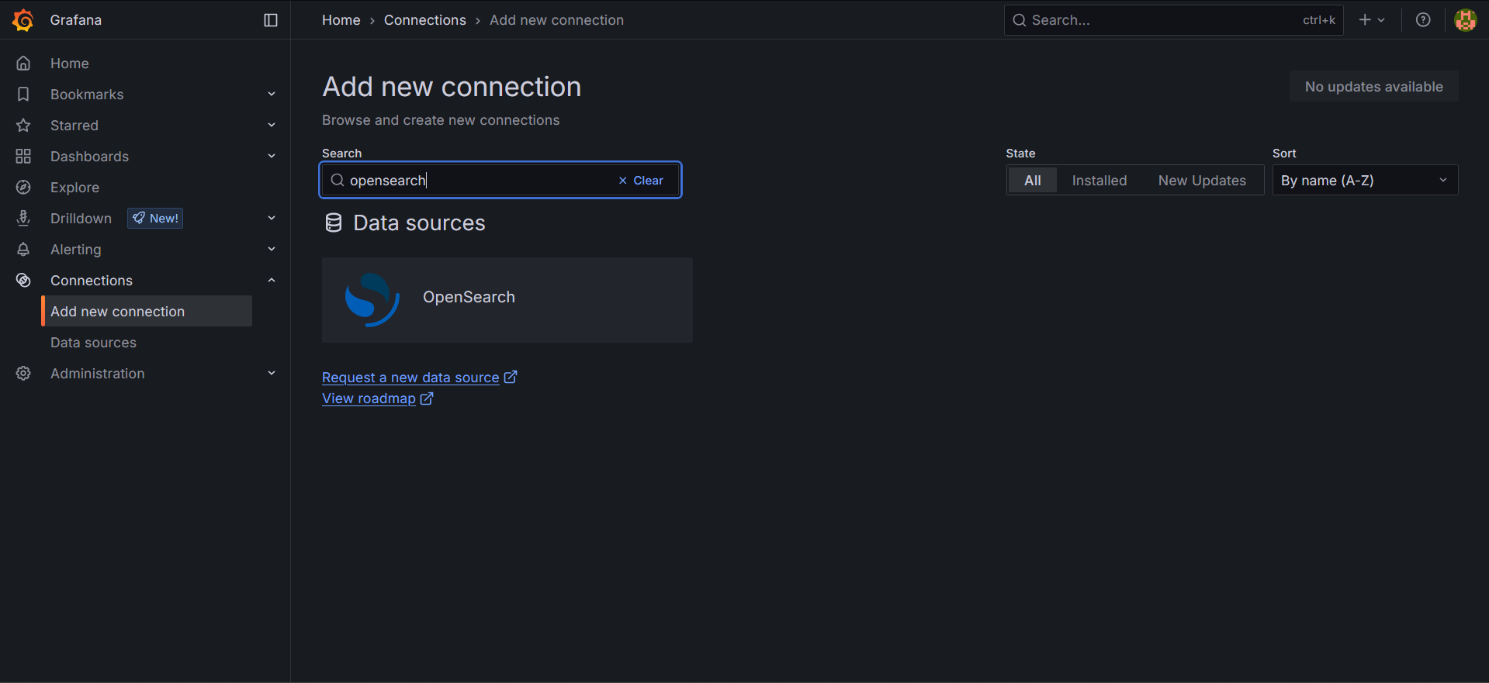Click Add new connection breadcrumb text
This screenshot has width=1489, height=683.
click(x=556, y=20)
